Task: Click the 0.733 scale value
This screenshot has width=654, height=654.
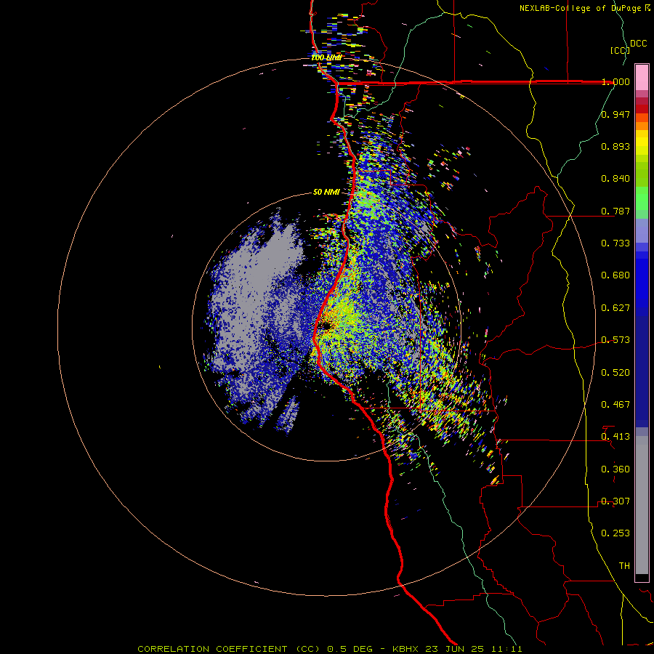Action: coord(615,243)
